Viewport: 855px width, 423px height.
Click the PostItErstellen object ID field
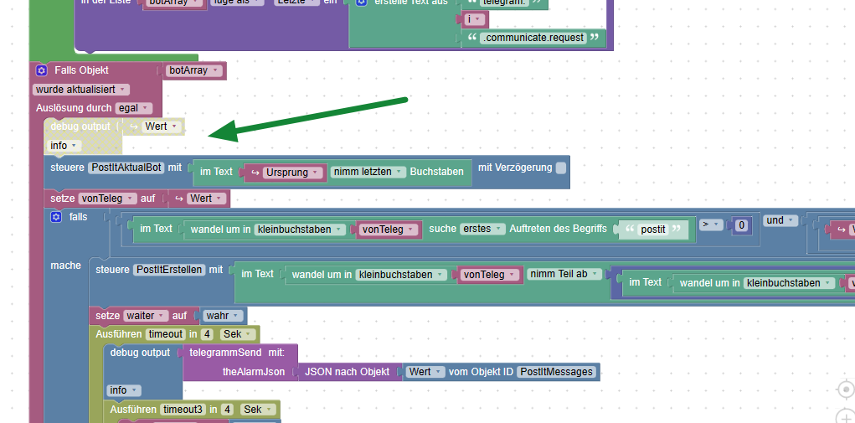170,269
